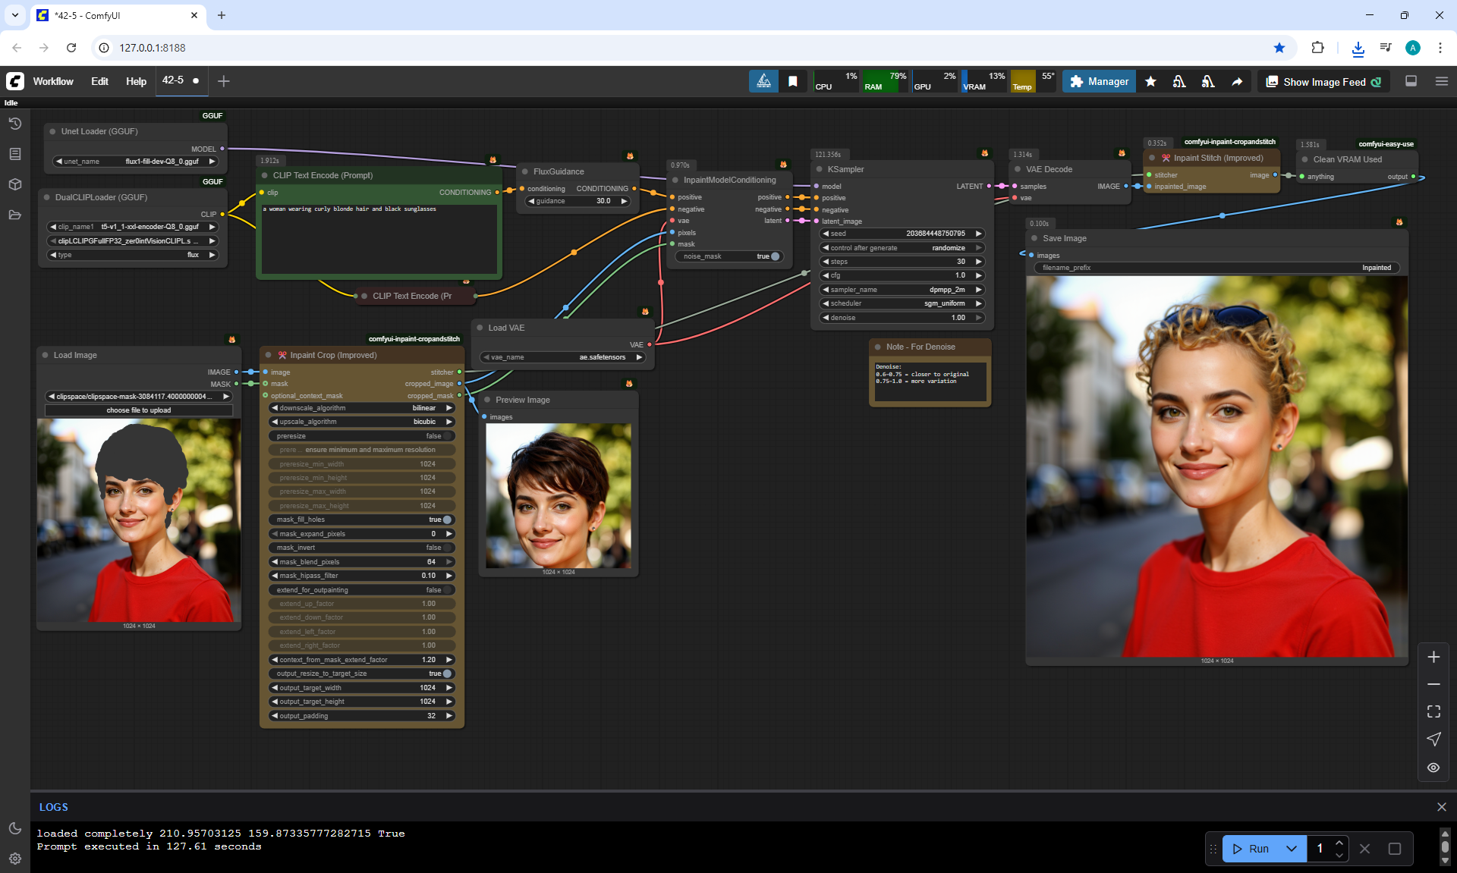Open the node library sidebar icon
This screenshot has width=1457, height=873.
point(14,154)
